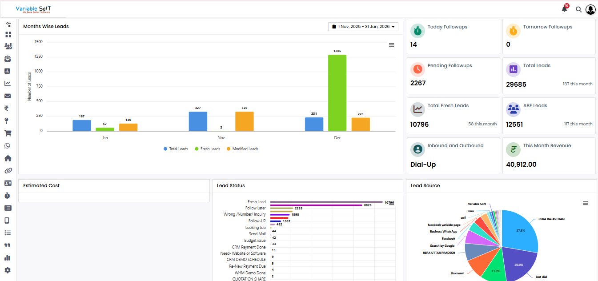Open the settings gear at the sidebar bottom
The image size is (598, 281).
point(8,270)
